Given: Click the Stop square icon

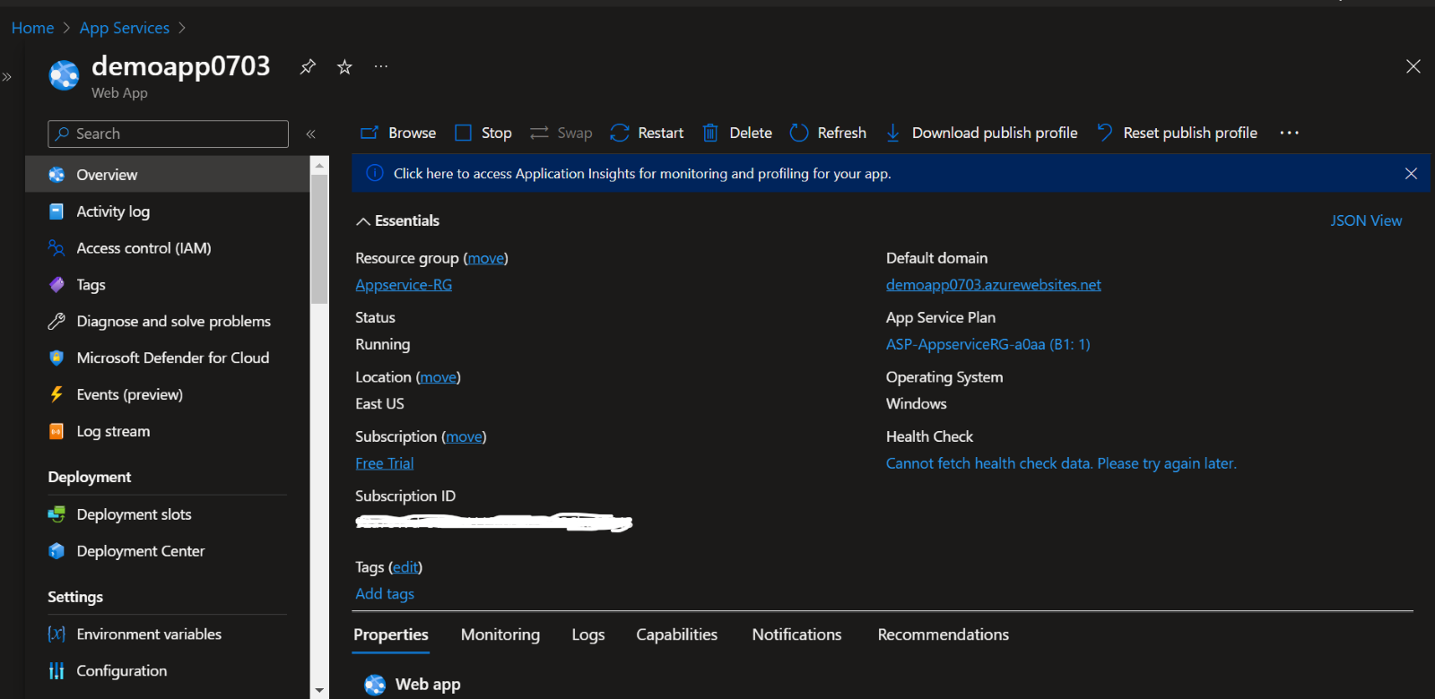Looking at the screenshot, I should (463, 133).
